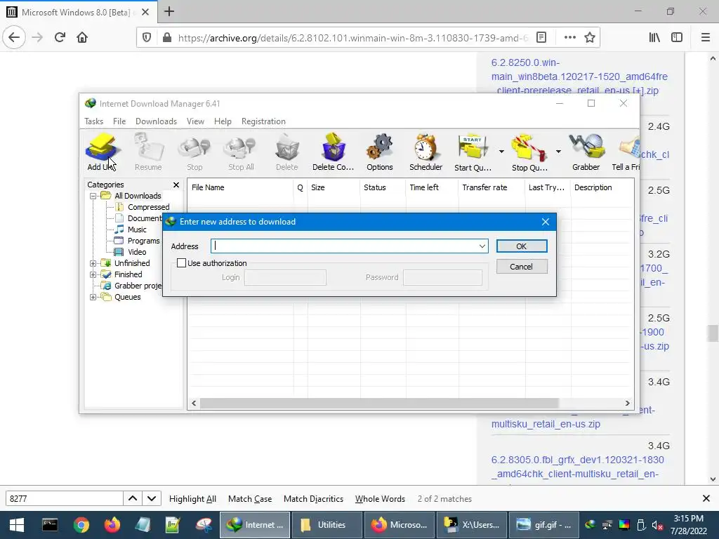This screenshot has height=539, width=719.
Task: Open the Downloads menu
Action: (156, 121)
